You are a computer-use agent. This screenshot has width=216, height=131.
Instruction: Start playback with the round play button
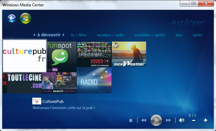pos(156,120)
